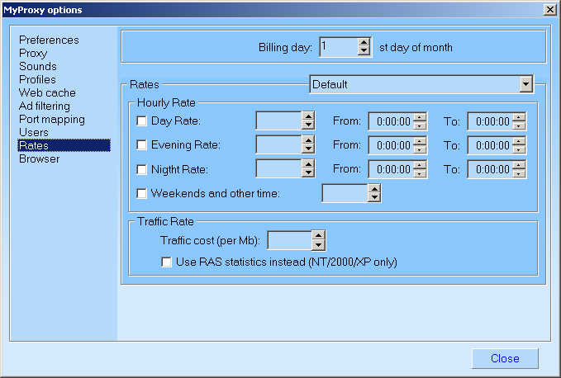Decrease the Nigtht Rate From time
Image resolution: width=561 pixels, height=378 pixels.
click(420, 173)
